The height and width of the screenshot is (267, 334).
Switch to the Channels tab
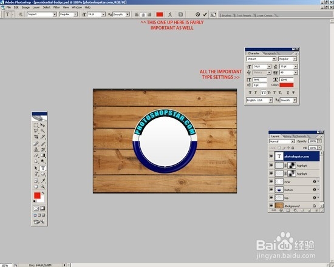[x=301, y=136]
